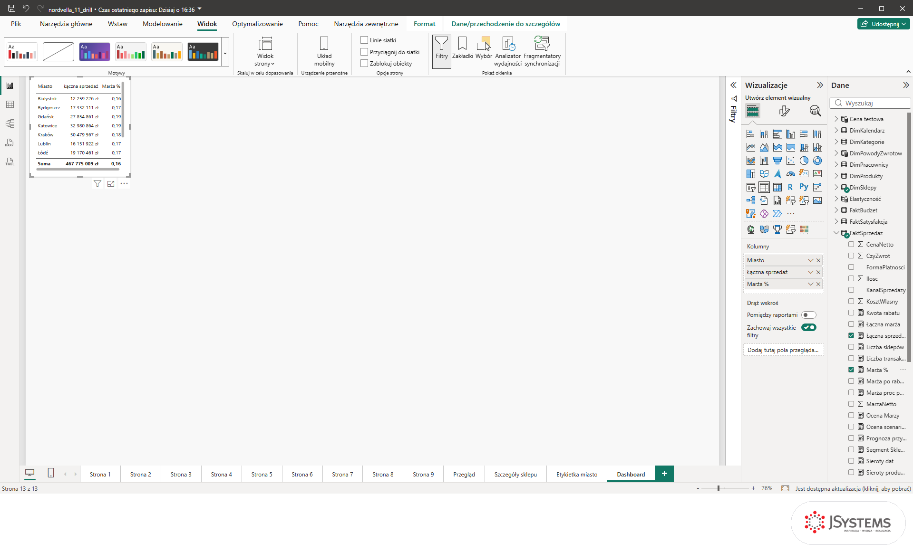Switch to Układ mobilny layout
This screenshot has width=913, height=552.
tap(324, 51)
